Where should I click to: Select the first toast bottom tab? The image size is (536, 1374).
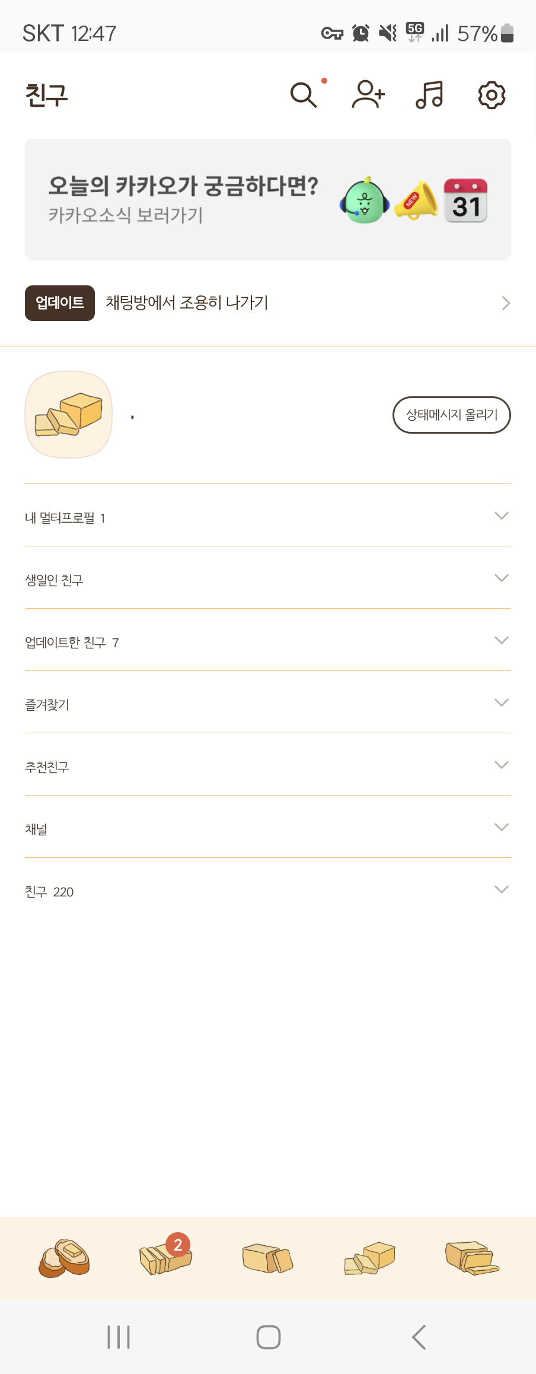click(64, 1258)
